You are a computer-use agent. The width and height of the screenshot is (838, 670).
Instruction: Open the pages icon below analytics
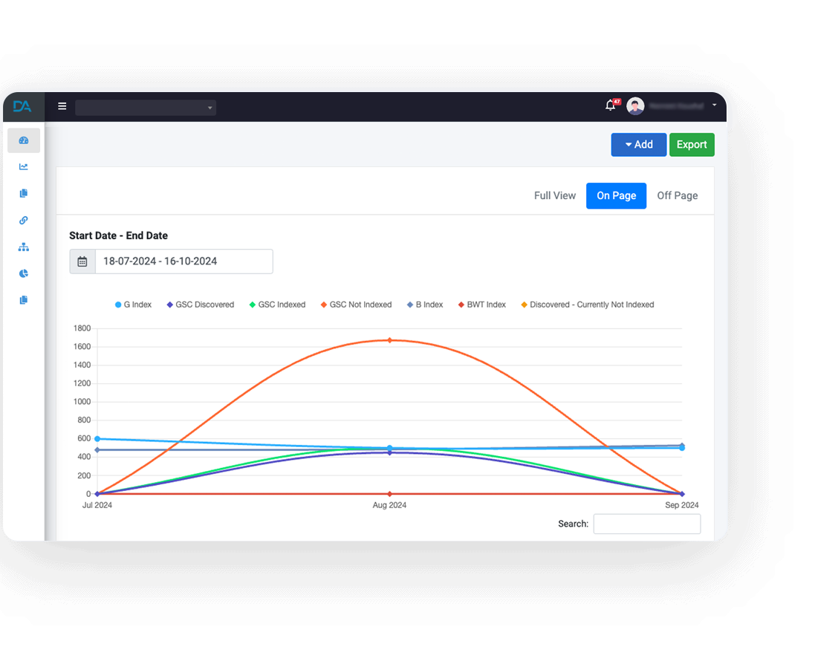24,193
